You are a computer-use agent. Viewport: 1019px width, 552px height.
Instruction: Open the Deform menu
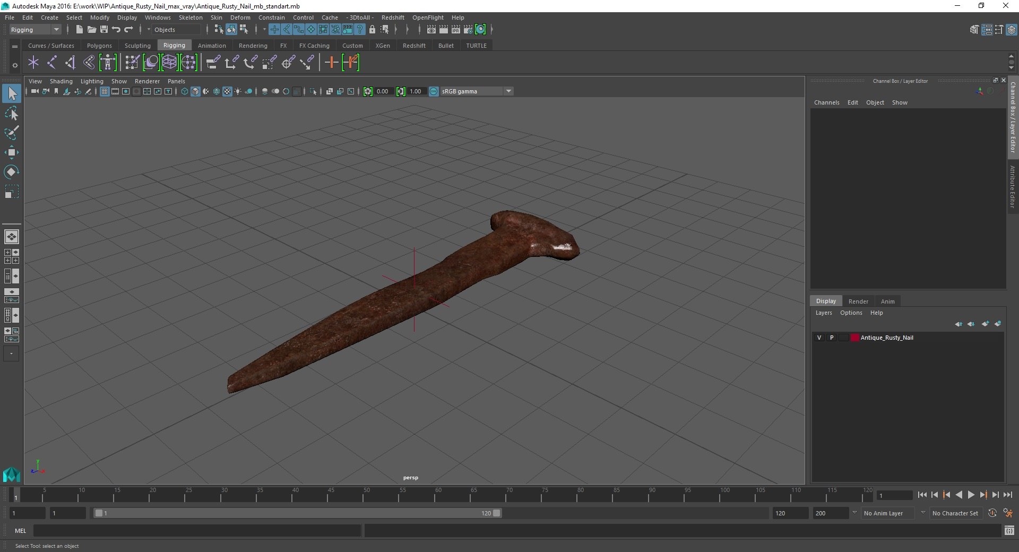(x=240, y=18)
